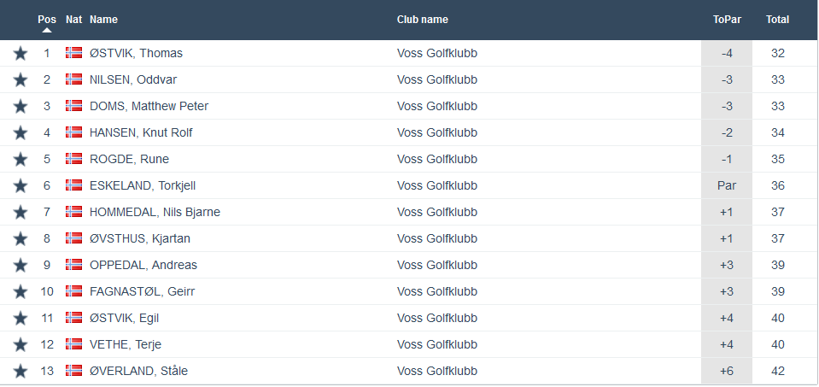The height and width of the screenshot is (387, 819).
Task: Toggle star for ESKELAND, Torkjell
Action: pos(20,186)
